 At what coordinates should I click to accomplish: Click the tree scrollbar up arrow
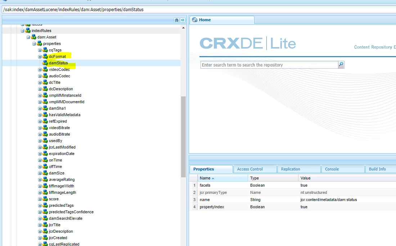pos(183,28)
